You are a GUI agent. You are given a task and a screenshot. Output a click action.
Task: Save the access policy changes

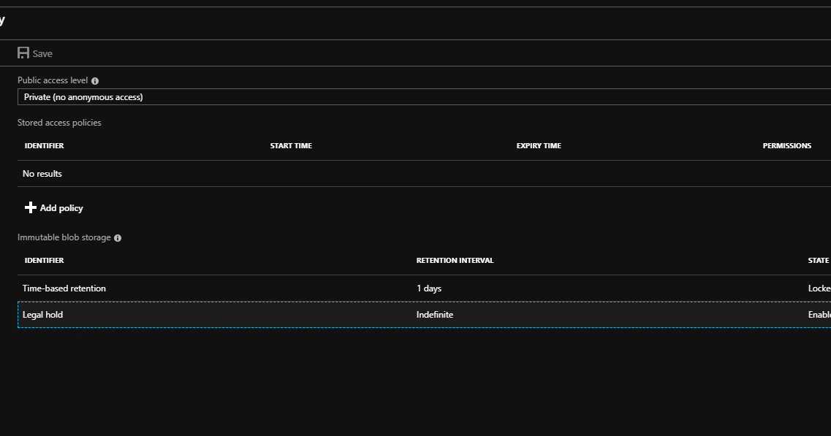34,53
